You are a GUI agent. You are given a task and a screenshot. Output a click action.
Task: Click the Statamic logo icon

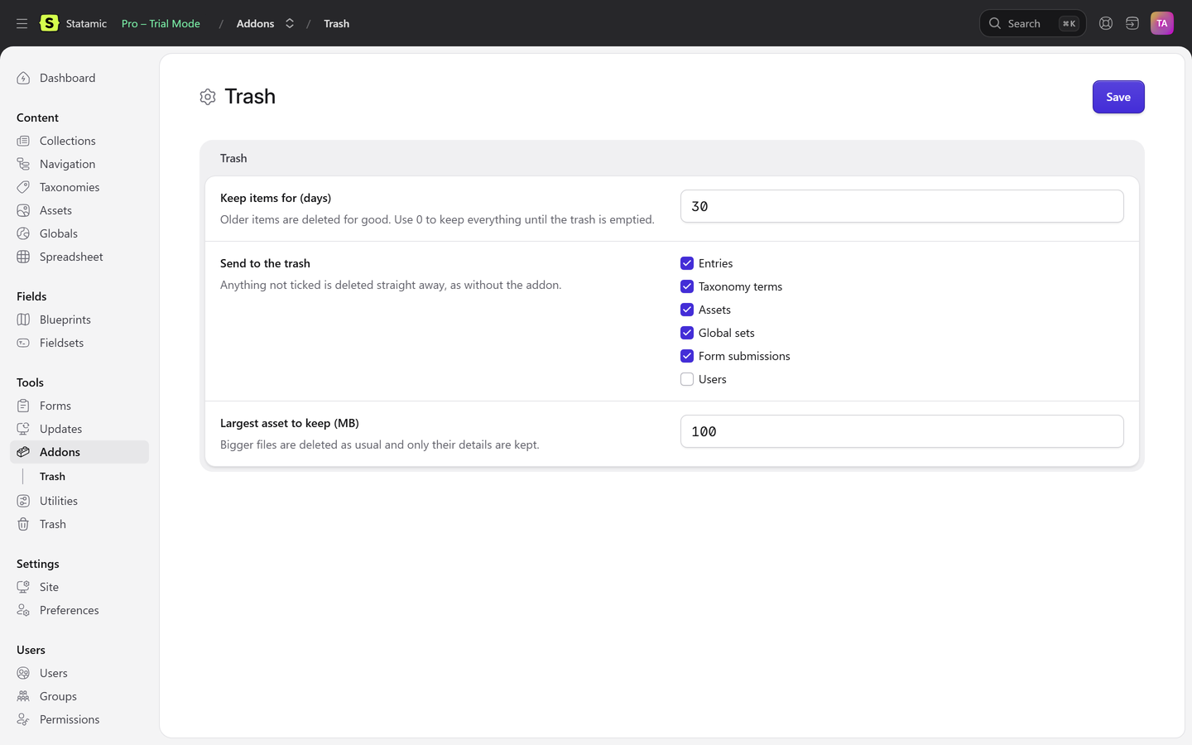click(x=50, y=23)
